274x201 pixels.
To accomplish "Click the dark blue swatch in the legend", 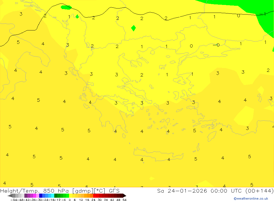I will coord(41,196).
